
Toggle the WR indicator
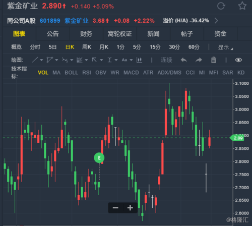[115, 73]
